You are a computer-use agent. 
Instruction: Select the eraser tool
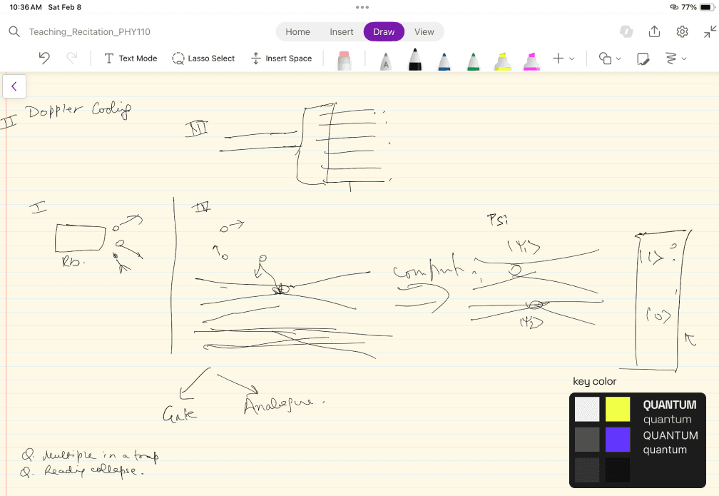coord(344,60)
